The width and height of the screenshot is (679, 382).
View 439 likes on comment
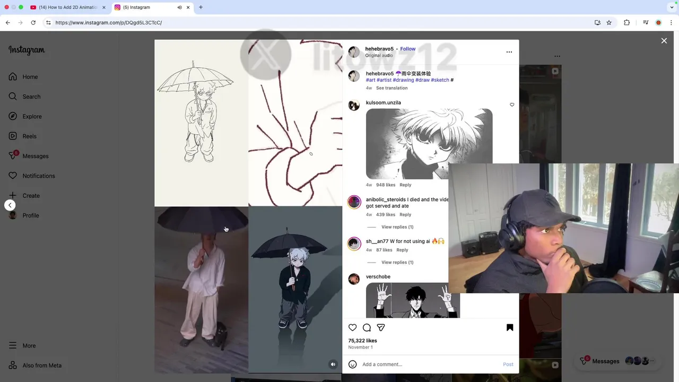[x=386, y=215]
